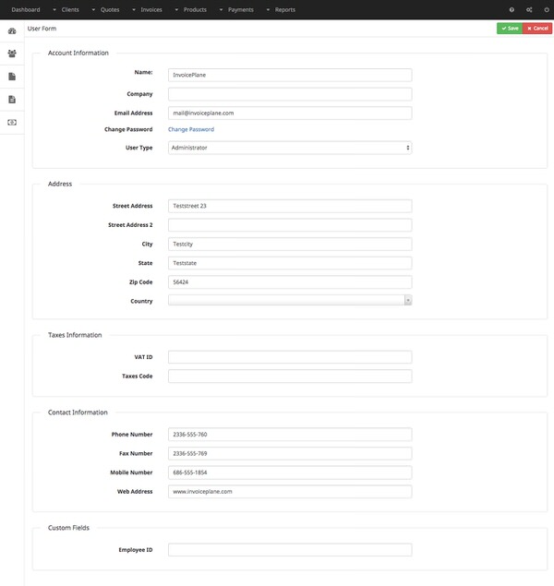Expand the Clients menu

[66, 10]
